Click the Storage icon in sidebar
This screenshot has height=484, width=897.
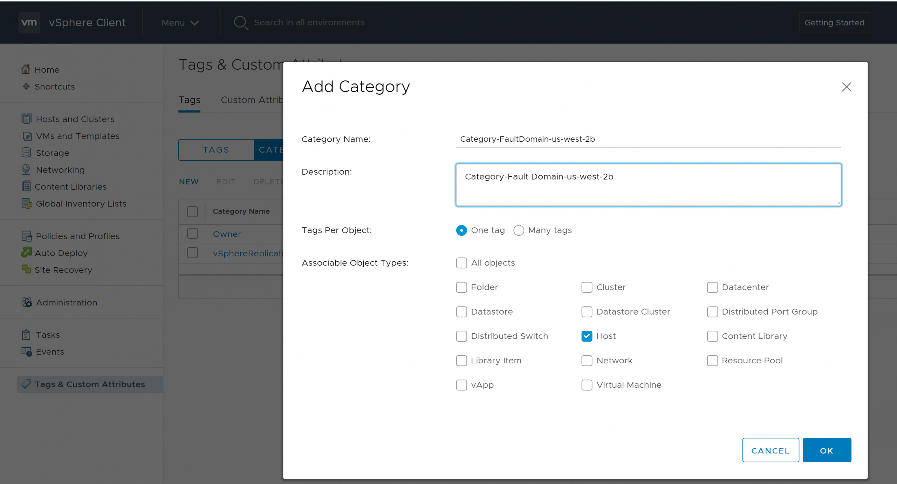pyautogui.click(x=26, y=153)
